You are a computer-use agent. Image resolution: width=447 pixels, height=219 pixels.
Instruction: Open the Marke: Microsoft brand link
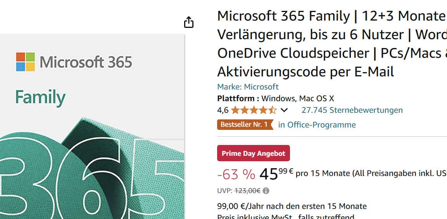click(x=248, y=86)
